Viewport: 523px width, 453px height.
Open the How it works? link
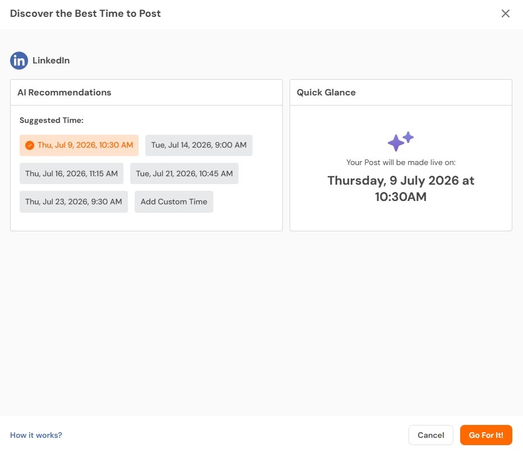tap(36, 435)
